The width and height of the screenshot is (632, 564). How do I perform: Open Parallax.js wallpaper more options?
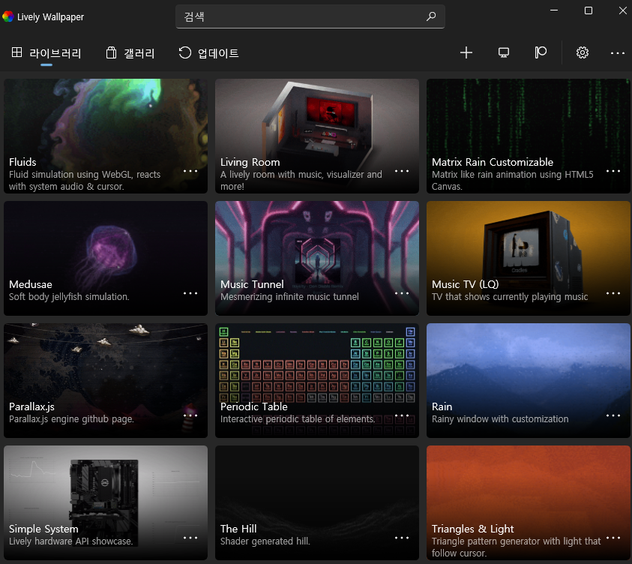[190, 415]
